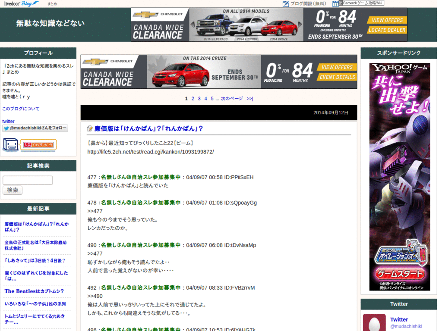Open recent post いろいろな「~の子供」姓の系列
The width and height of the screenshot is (442, 331).
35,304
